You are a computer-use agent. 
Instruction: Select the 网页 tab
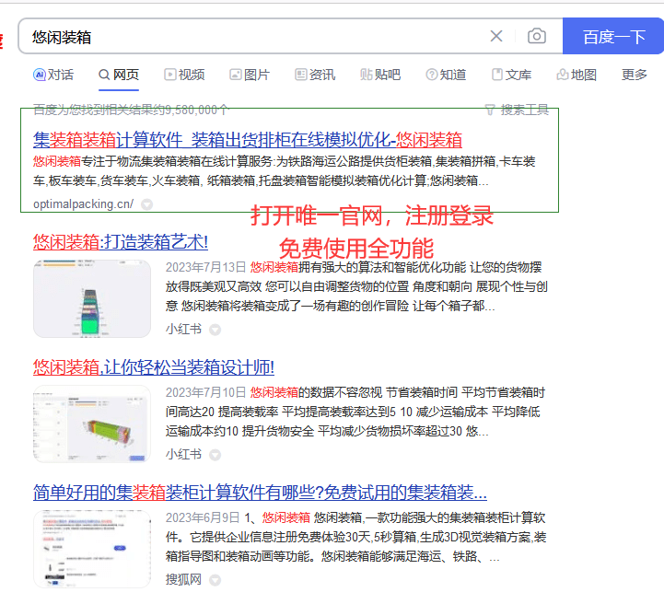pyautogui.click(x=119, y=75)
